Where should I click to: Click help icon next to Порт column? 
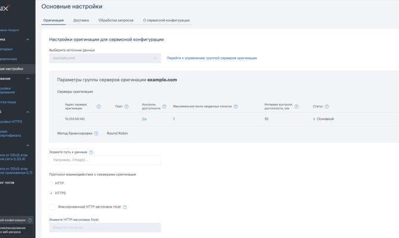tap(127, 107)
